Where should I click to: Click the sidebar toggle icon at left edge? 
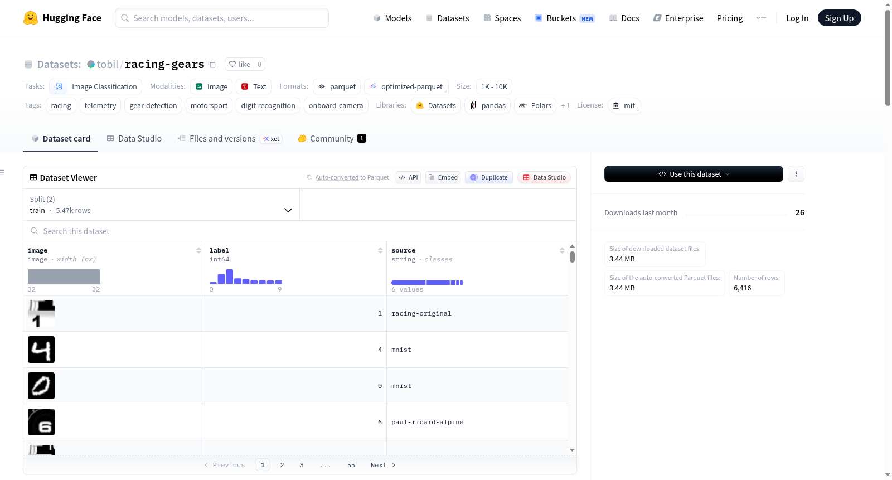click(x=2, y=172)
